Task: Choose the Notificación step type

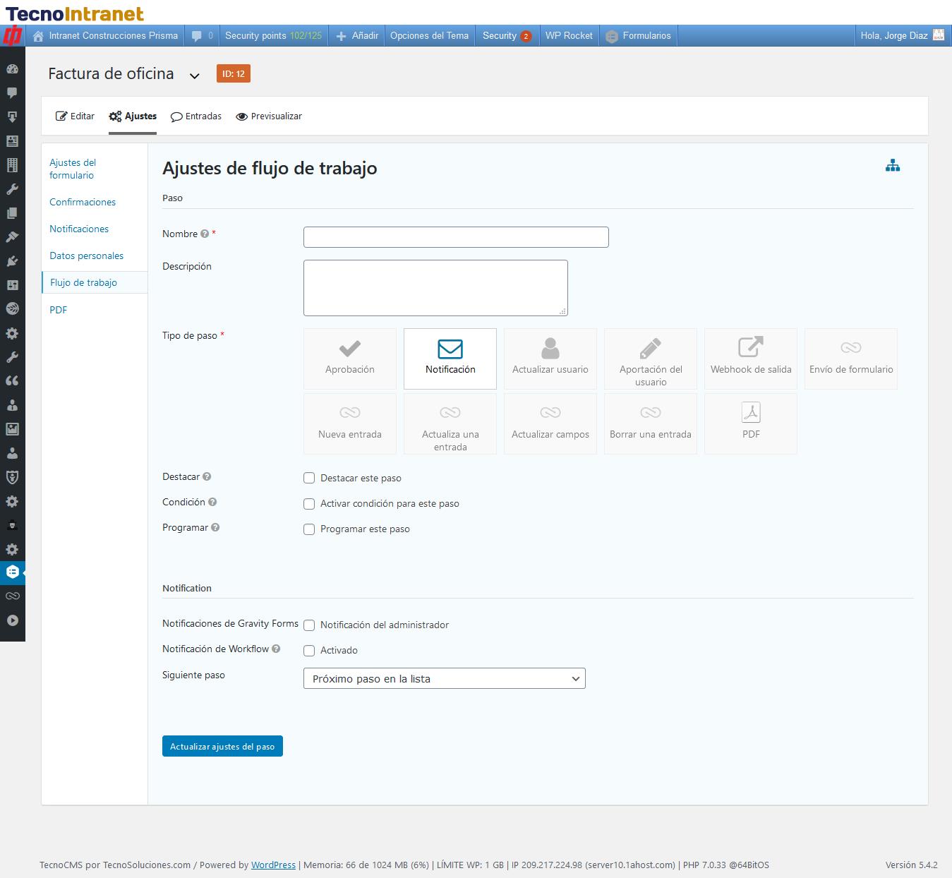Action: pyautogui.click(x=450, y=358)
